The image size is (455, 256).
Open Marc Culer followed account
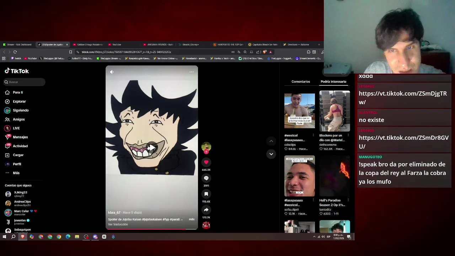(x=21, y=213)
